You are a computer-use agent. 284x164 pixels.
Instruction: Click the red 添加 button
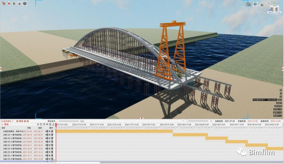[x=6, y=124]
